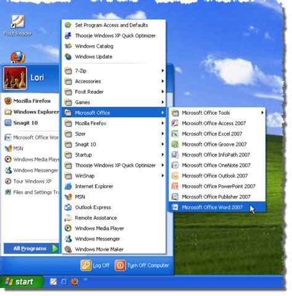
Task: Click the Publisher 2007 icon
Action: 175,197
